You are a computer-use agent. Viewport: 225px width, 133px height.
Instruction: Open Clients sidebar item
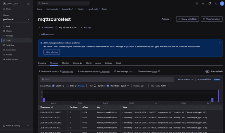pyautogui.click(x=8, y=54)
